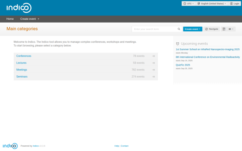Open the Contact link in footer
Screen dimensions: 242x151
click(125, 146)
